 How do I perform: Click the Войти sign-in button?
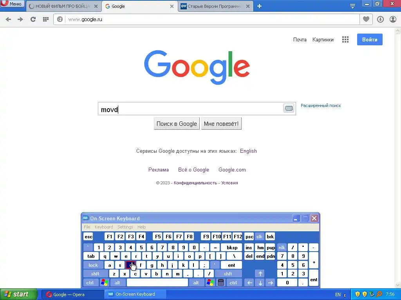[370, 39]
